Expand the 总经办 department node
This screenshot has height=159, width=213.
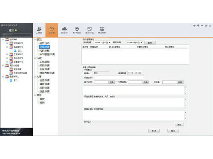click(x=7, y=58)
